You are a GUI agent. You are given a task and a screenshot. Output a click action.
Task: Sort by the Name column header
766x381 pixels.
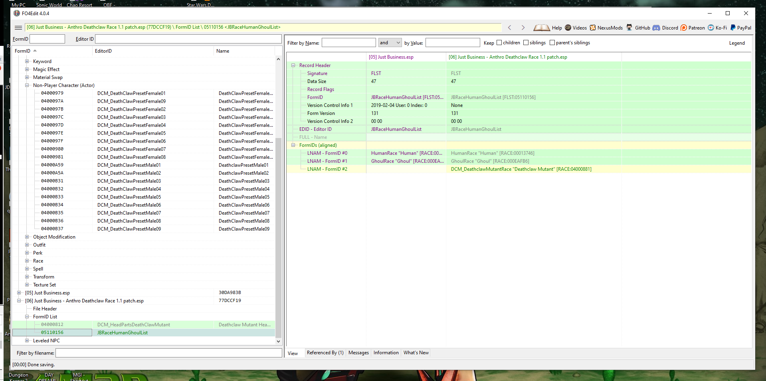[x=244, y=51]
